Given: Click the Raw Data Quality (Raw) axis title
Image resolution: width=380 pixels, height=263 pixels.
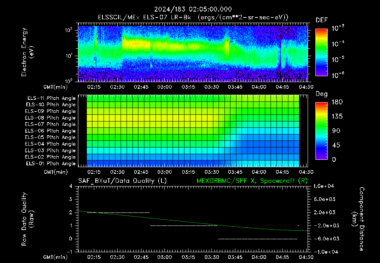Looking at the screenshot, I should click(27, 219).
